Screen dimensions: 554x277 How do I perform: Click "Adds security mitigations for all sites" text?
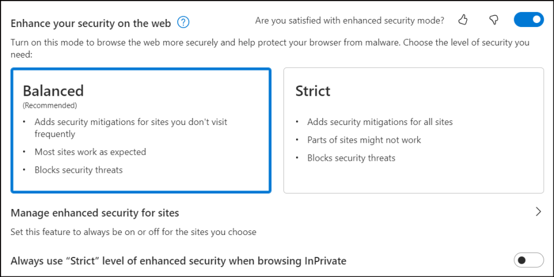pos(380,122)
